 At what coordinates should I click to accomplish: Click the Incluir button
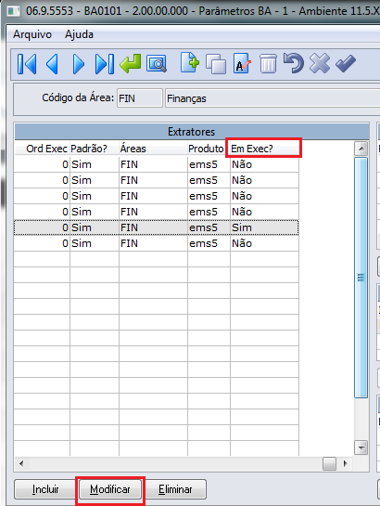(45, 489)
